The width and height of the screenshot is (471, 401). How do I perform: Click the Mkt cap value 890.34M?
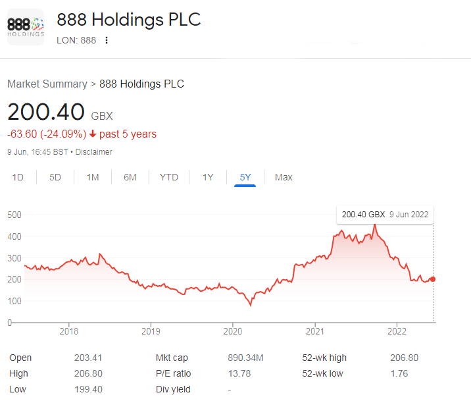245,358
